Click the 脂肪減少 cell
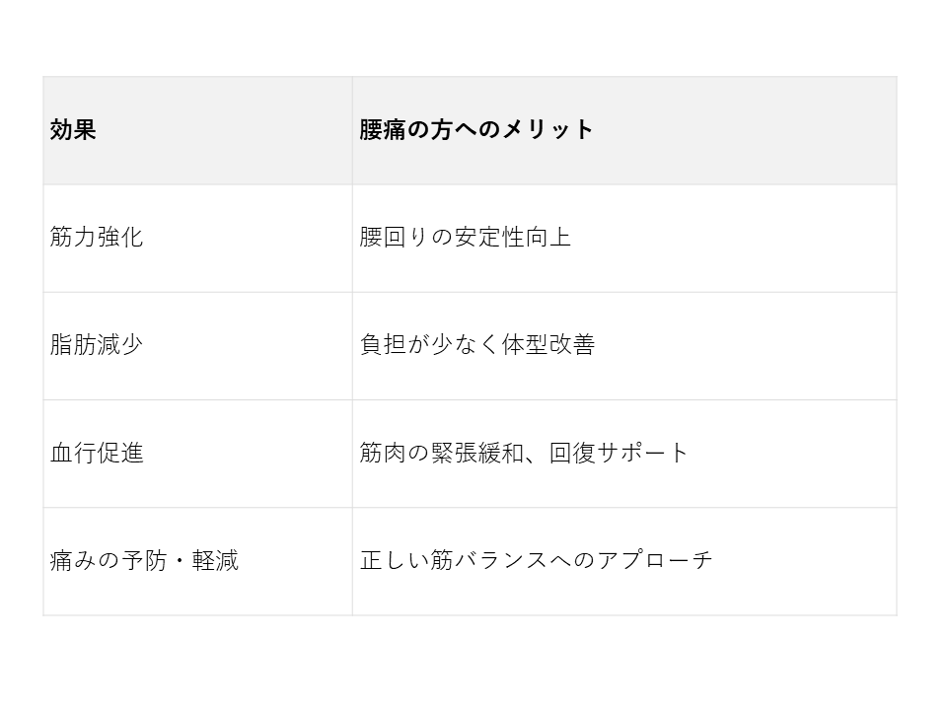 click(x=197, y=345)
